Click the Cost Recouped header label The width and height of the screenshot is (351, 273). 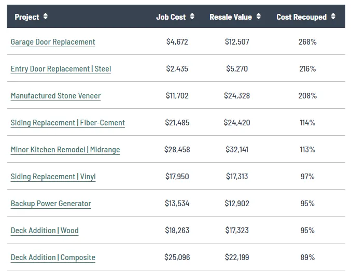tap(301, 17)
